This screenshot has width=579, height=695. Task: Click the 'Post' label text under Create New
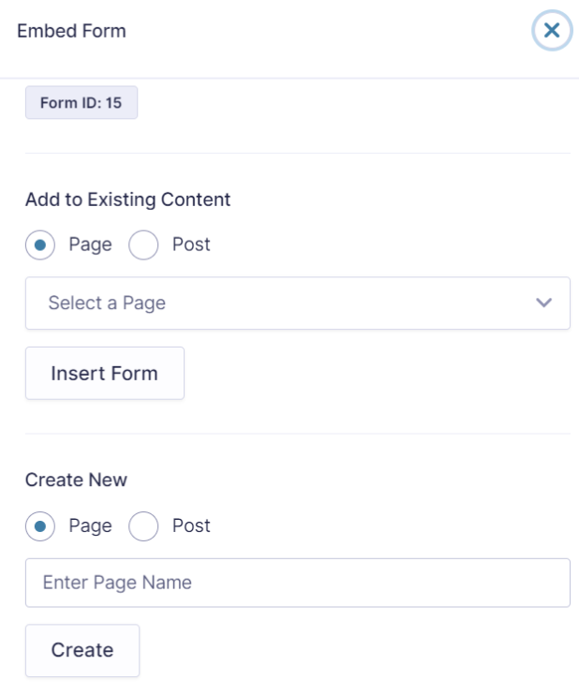point(191,525)
